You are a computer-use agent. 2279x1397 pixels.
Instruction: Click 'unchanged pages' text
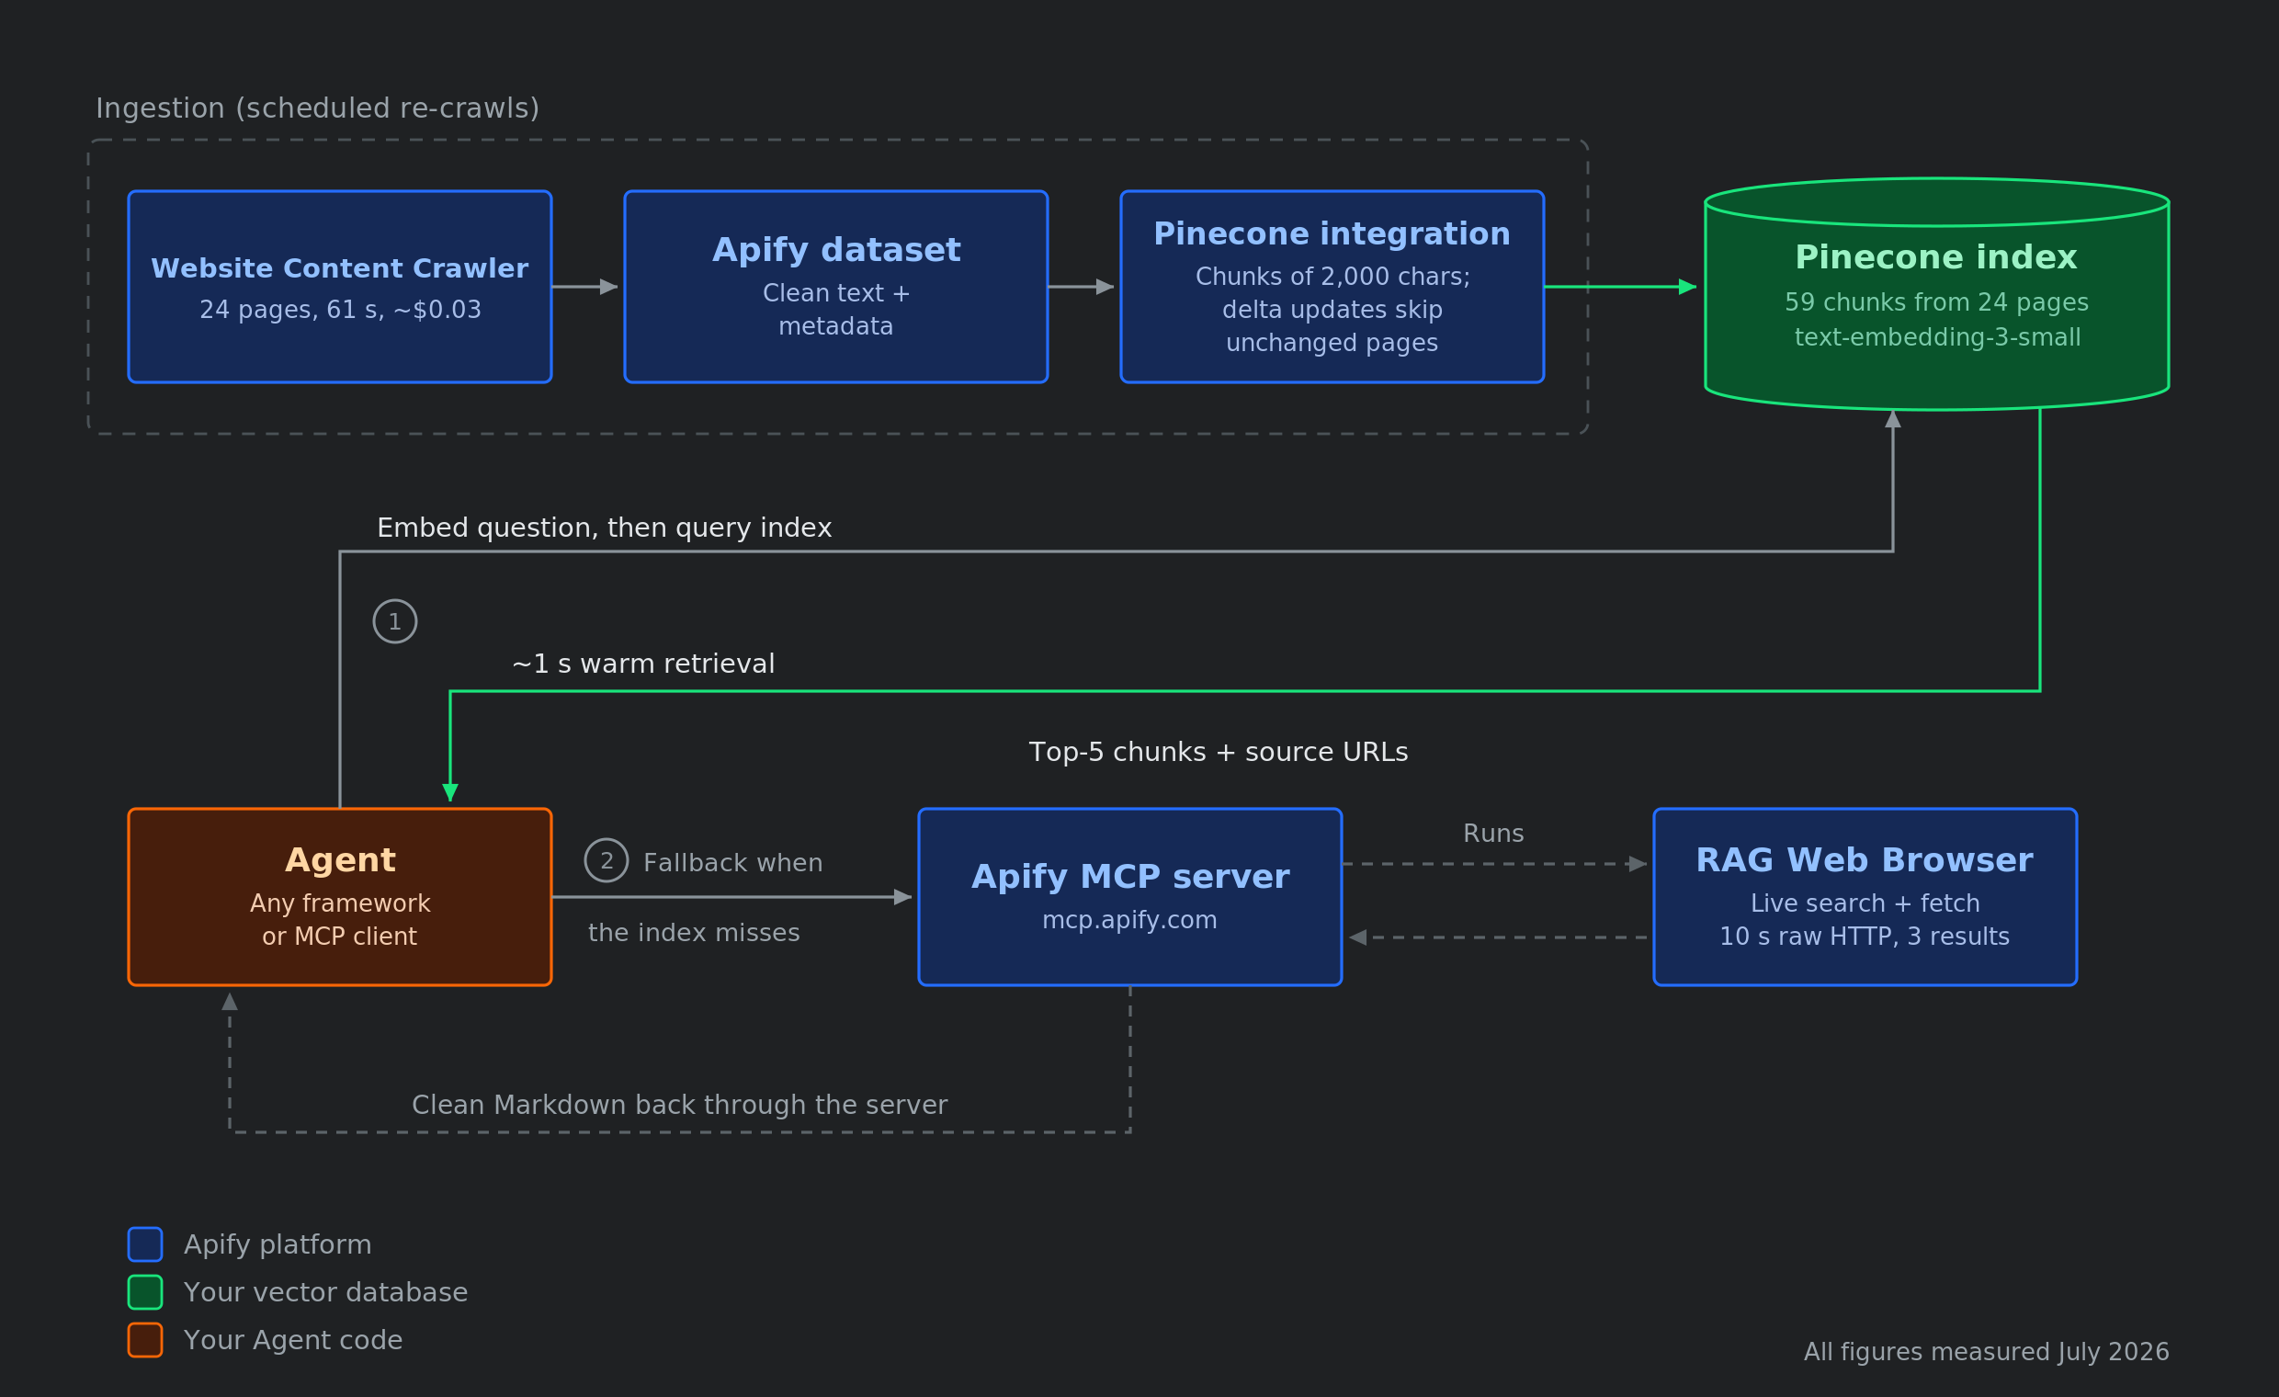click(1332, 343)
